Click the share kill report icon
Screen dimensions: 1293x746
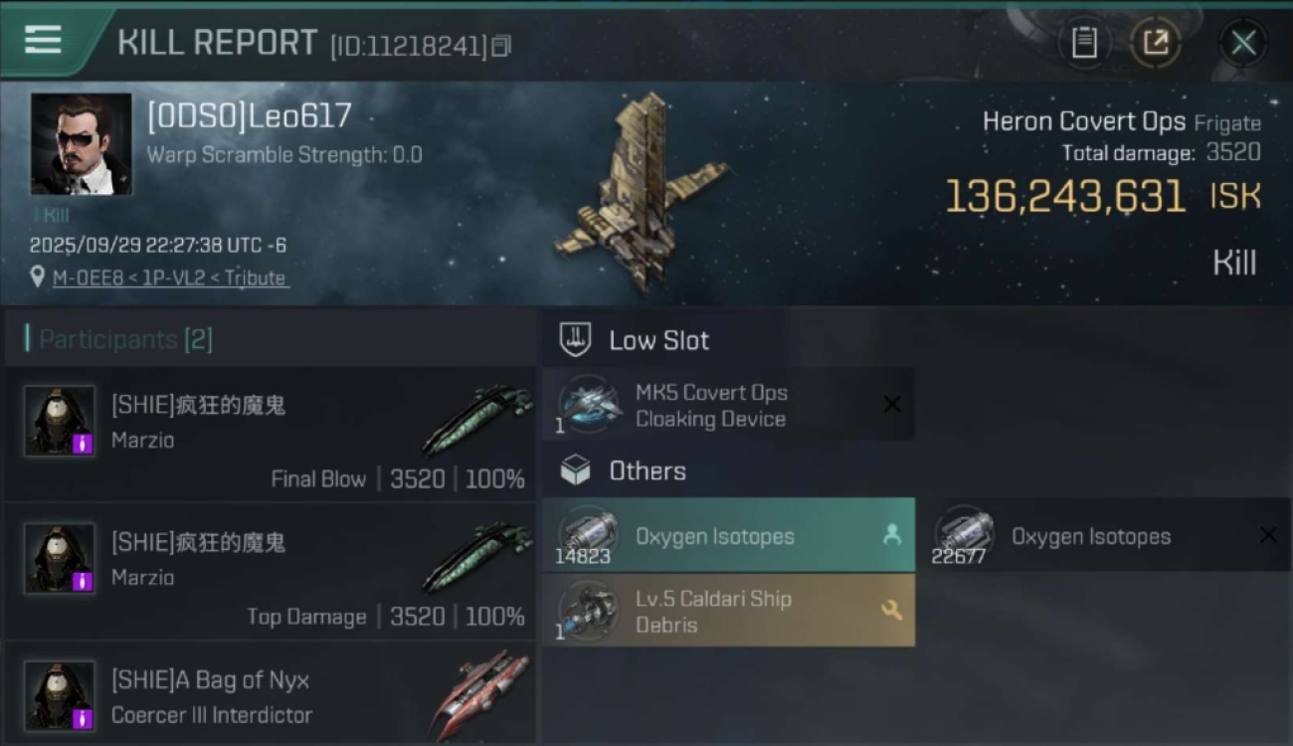(1155, 42)
